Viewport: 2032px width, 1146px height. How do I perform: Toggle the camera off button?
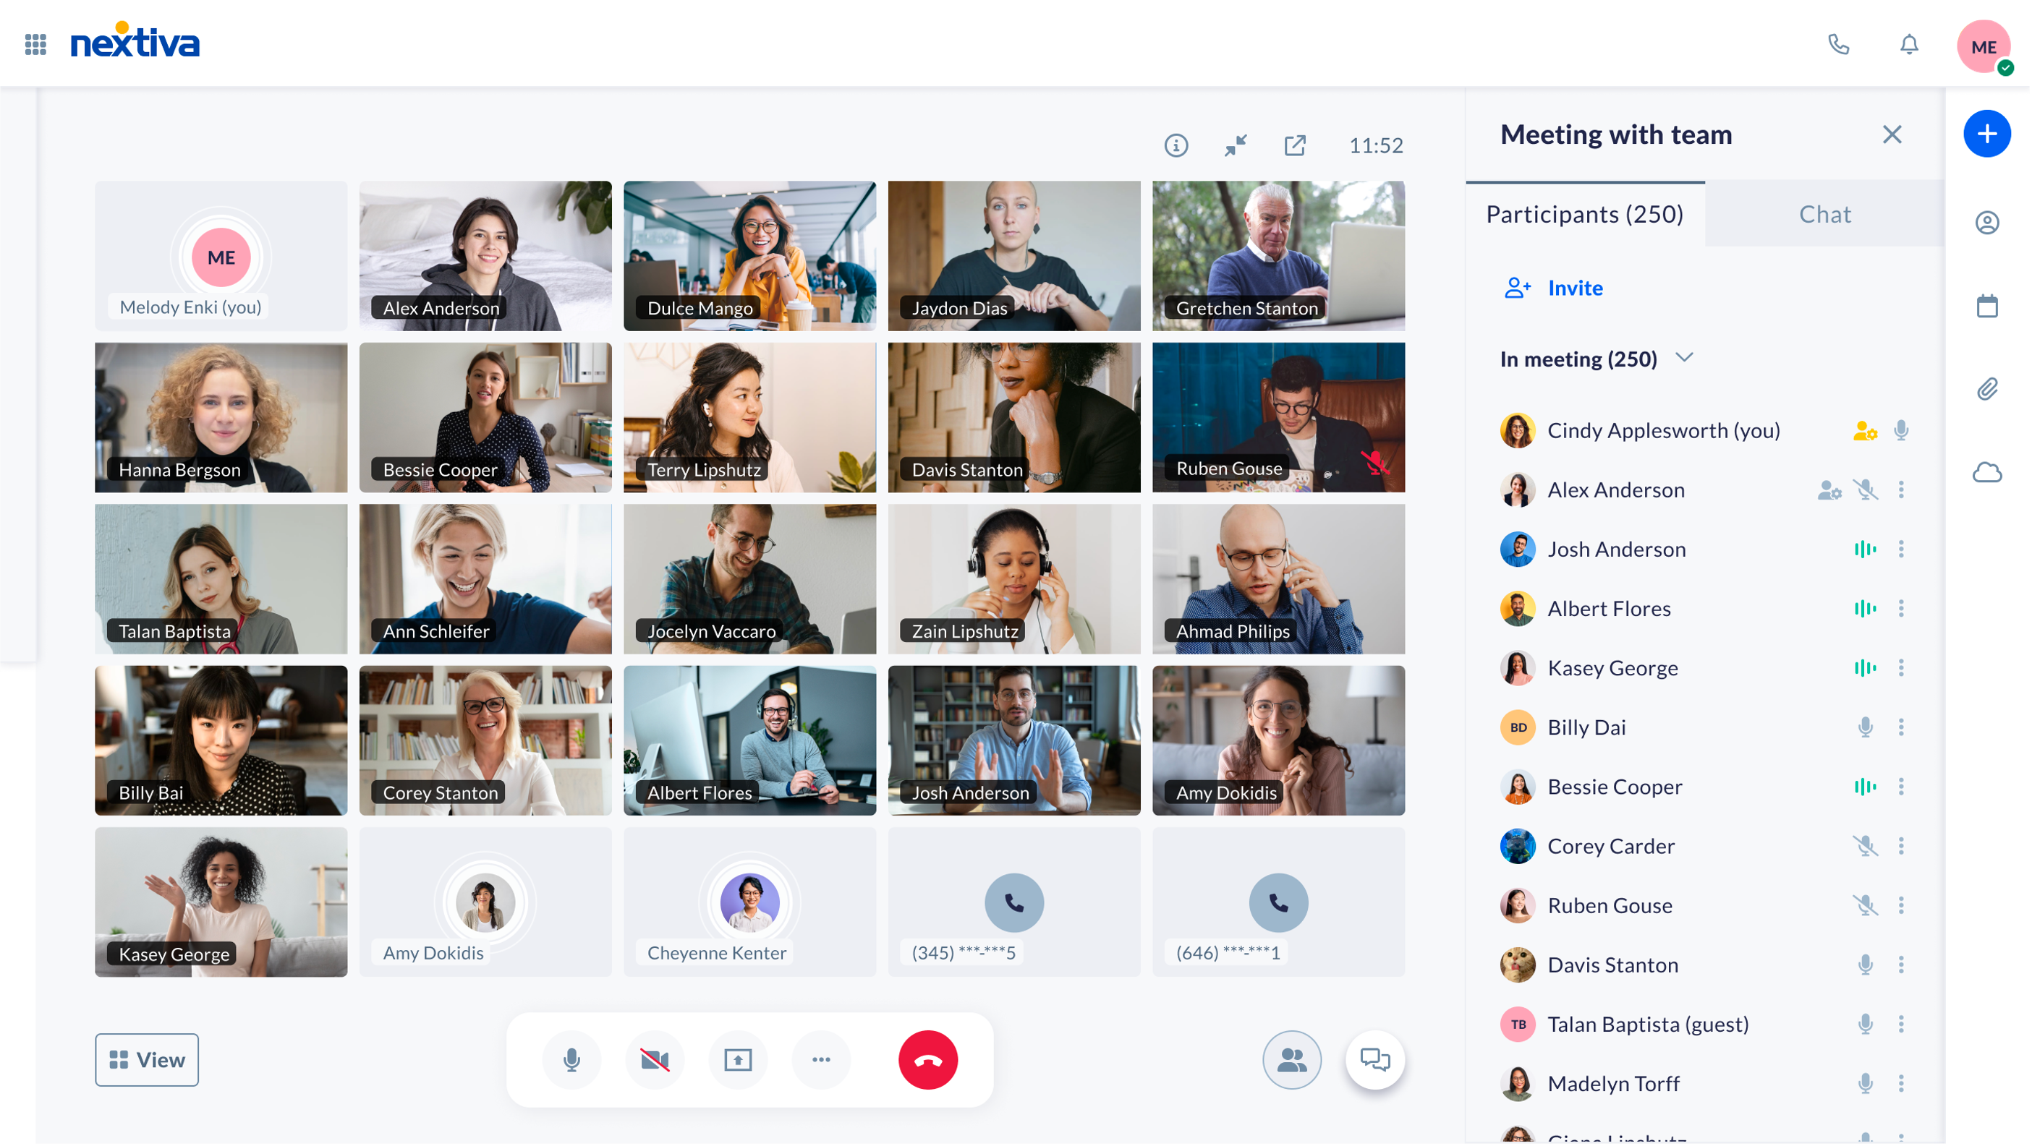coord(653,1059)
